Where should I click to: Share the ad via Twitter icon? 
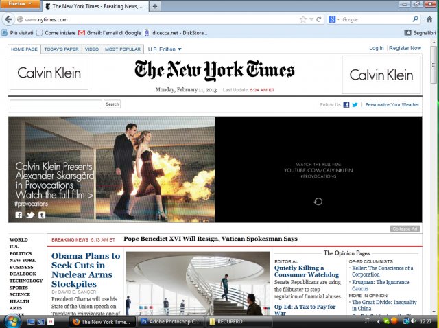(x=30, y=215)
